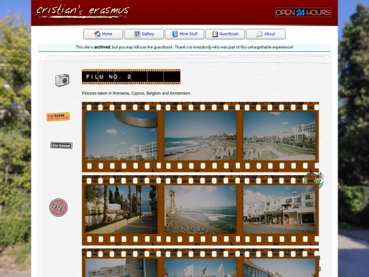The width and height of the screenshot is (369, 277).
Task: Go to the More Stuff page
Action: 184,34
